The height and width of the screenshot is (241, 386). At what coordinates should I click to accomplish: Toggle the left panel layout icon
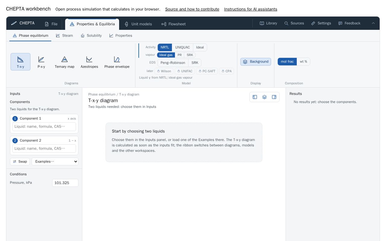pyautogui.click(x=255, y=97)
